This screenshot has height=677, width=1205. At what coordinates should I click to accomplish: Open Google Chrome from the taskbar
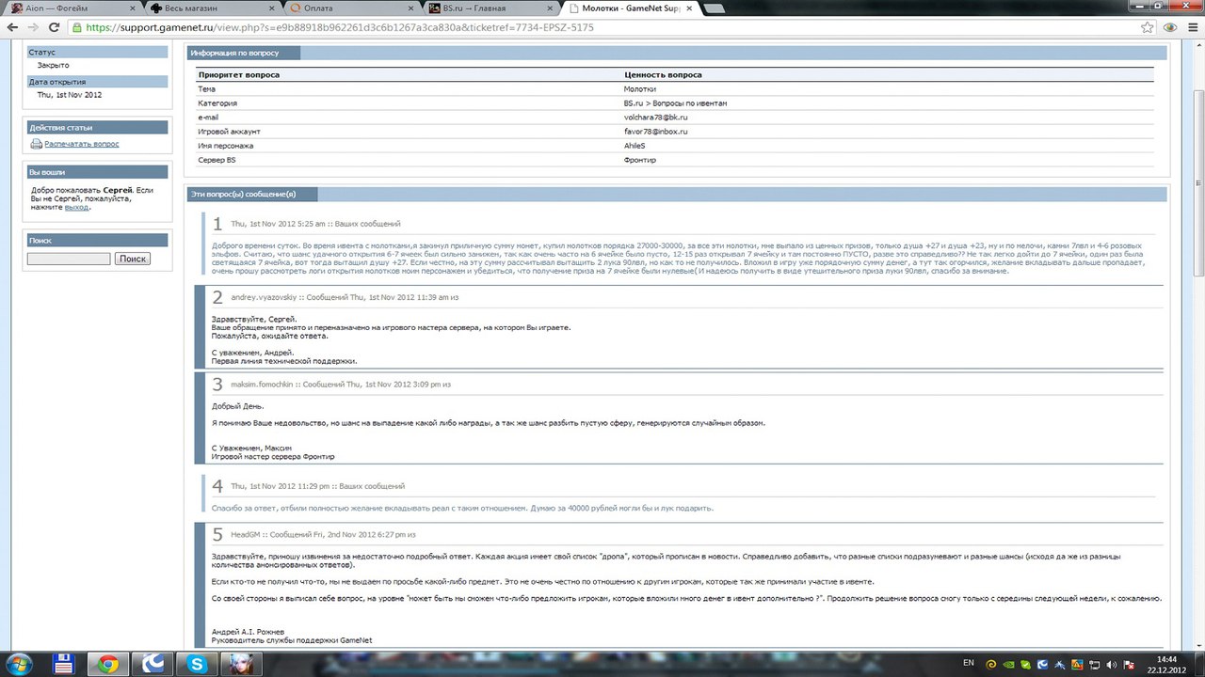tap(108, 663)
